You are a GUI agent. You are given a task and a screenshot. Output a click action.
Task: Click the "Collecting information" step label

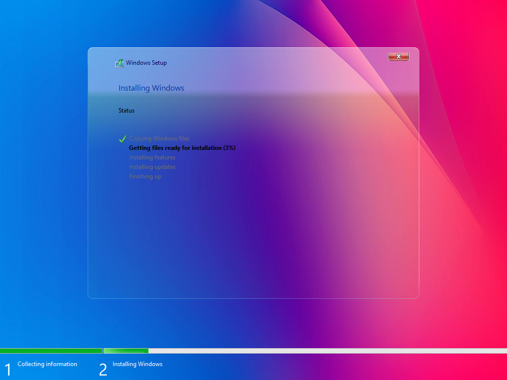click(47, 364)
